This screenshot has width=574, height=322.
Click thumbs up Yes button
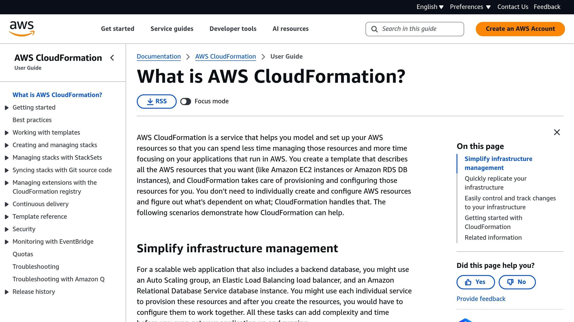[x=476, y=282]
